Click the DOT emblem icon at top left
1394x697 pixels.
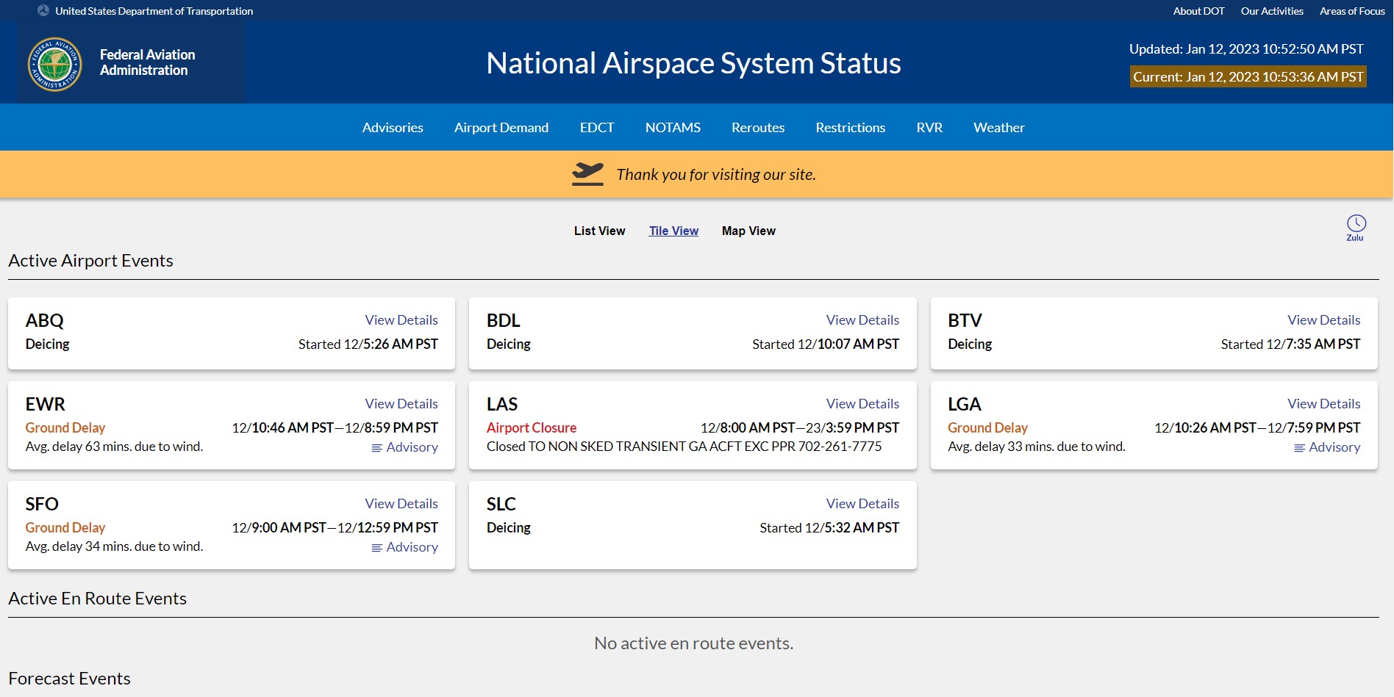43,11
